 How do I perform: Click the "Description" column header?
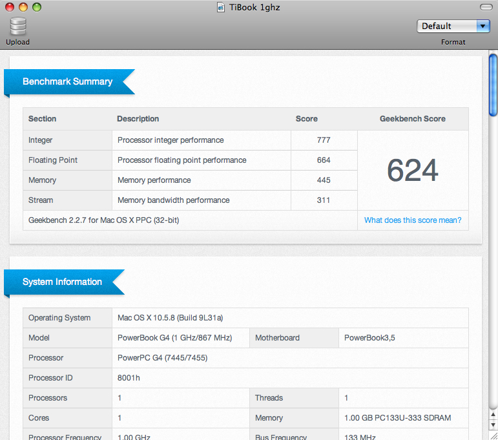(x=138, y=119)
